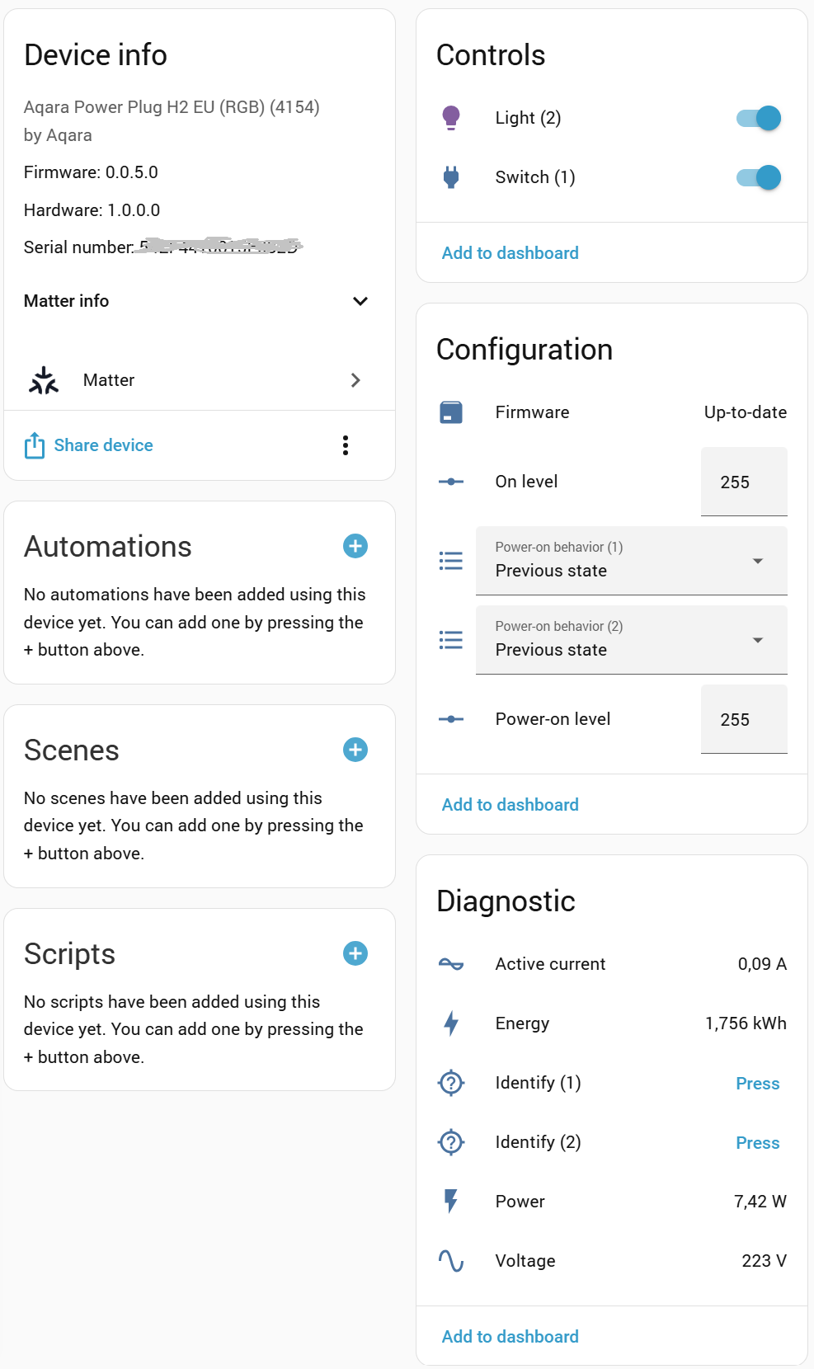
Task: Turn off the Switch (1) toggle
Action: (x=759, y=177)
